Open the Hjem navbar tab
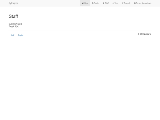160x120 pixels. point(85,3)
